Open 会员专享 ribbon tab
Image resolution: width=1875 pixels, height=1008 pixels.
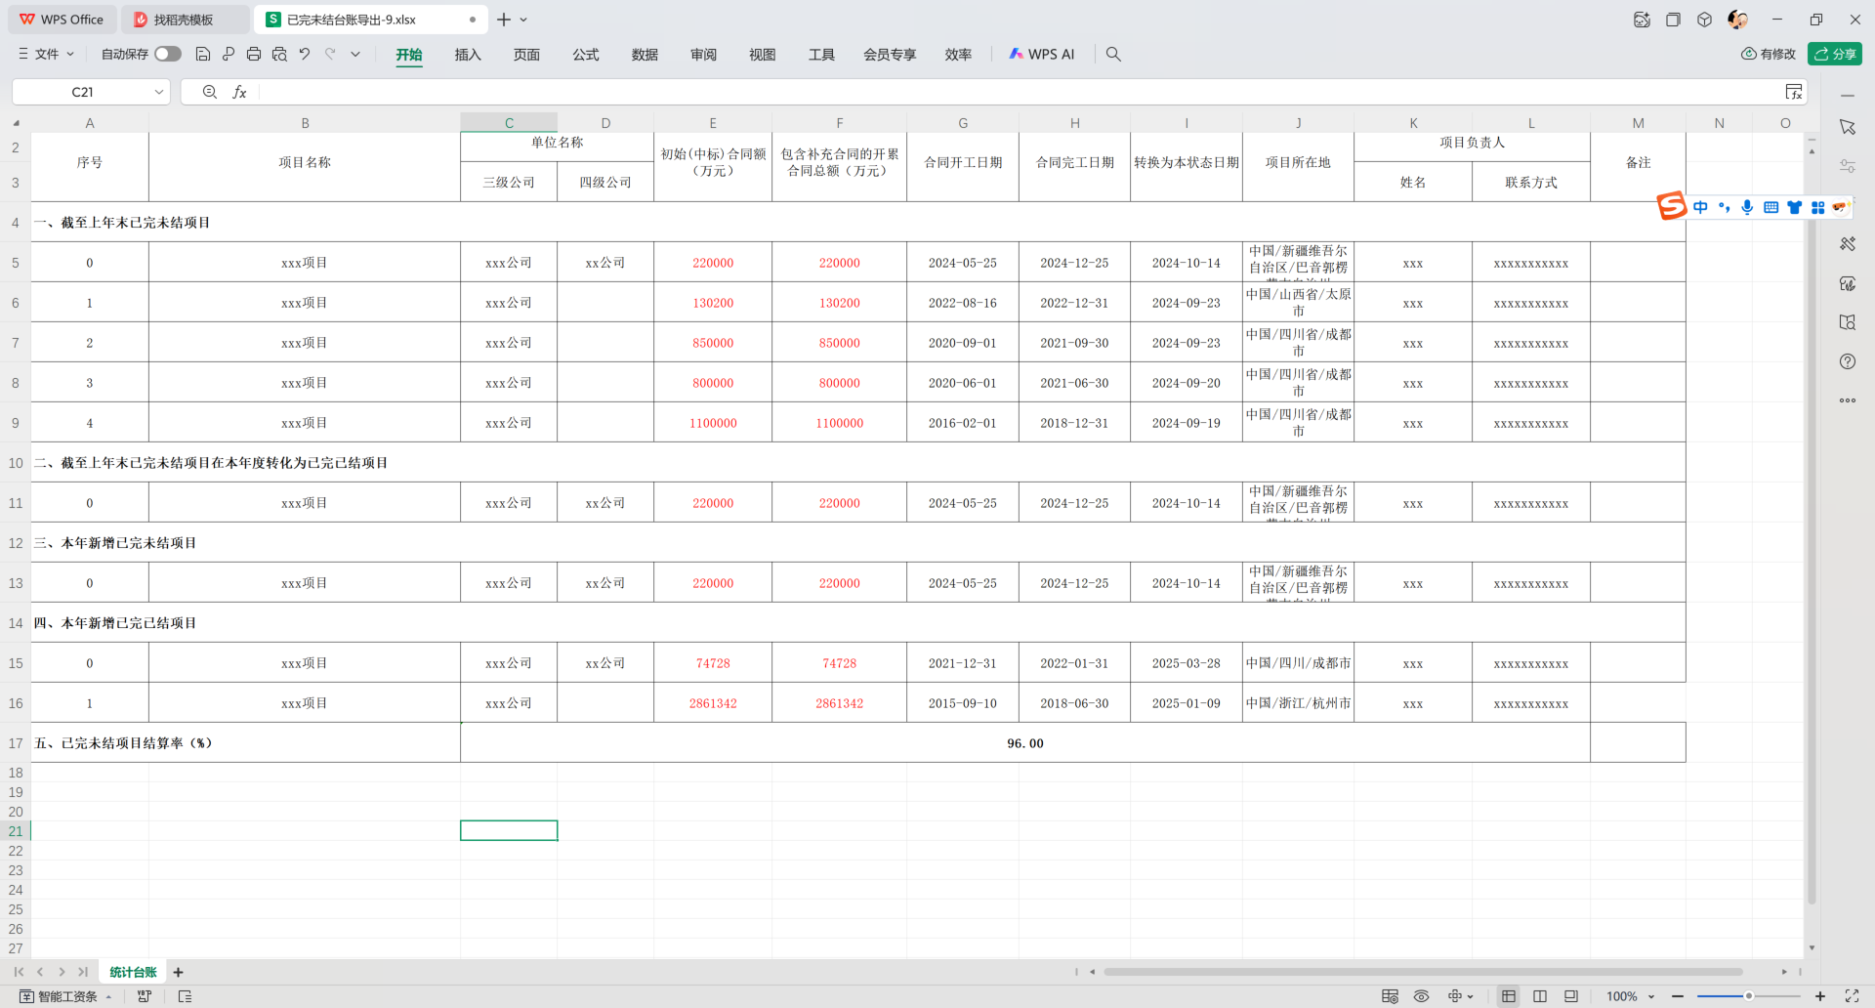(x=890, y=55)
